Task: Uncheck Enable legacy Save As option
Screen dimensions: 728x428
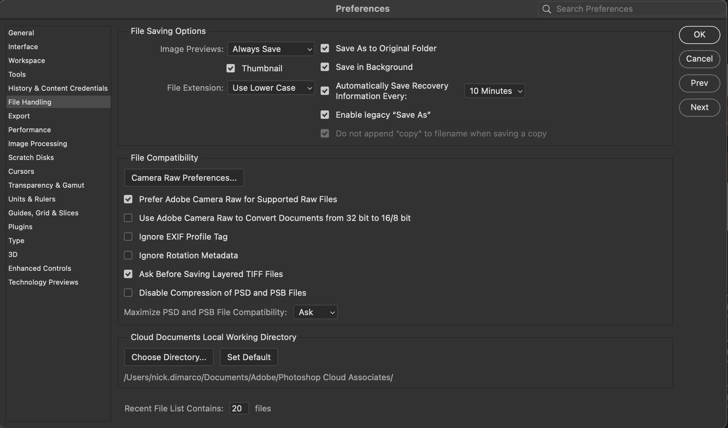Action: coord(325,115)
